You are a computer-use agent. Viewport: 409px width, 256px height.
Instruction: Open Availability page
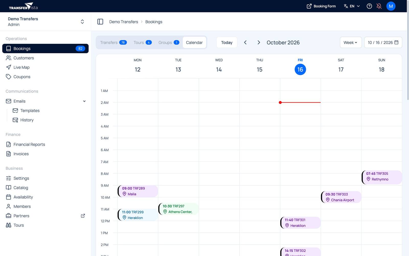tap(46, 197)
